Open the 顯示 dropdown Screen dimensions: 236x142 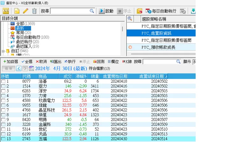(194, 62)
